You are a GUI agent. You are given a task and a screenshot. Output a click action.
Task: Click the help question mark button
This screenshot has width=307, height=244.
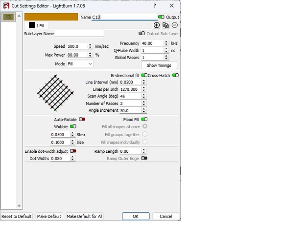click(155, 5)
